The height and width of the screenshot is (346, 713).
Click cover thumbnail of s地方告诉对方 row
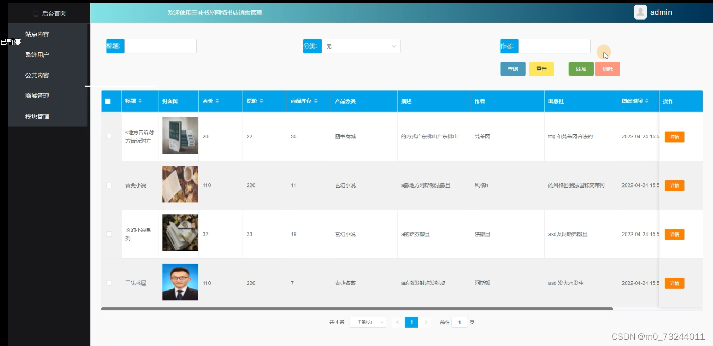180,135
